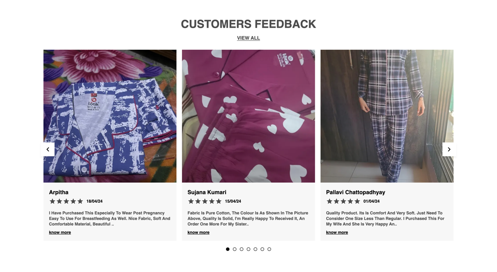Jump to the fourth carousel dot

(x=248, y=249)
